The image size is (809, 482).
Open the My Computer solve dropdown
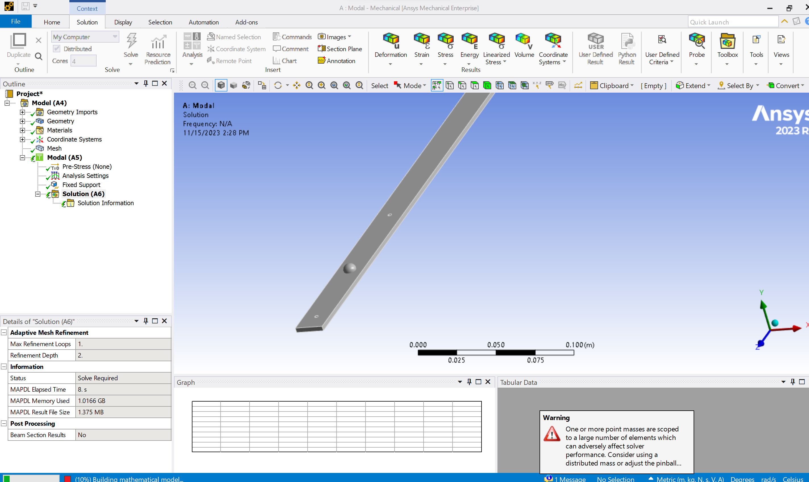click(x=85, y=37)
